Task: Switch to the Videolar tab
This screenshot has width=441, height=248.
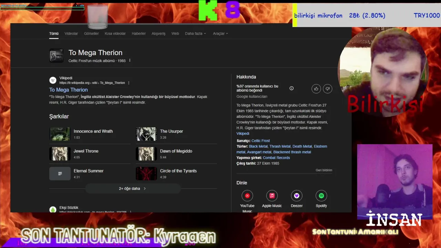Action: click(71, 33)
